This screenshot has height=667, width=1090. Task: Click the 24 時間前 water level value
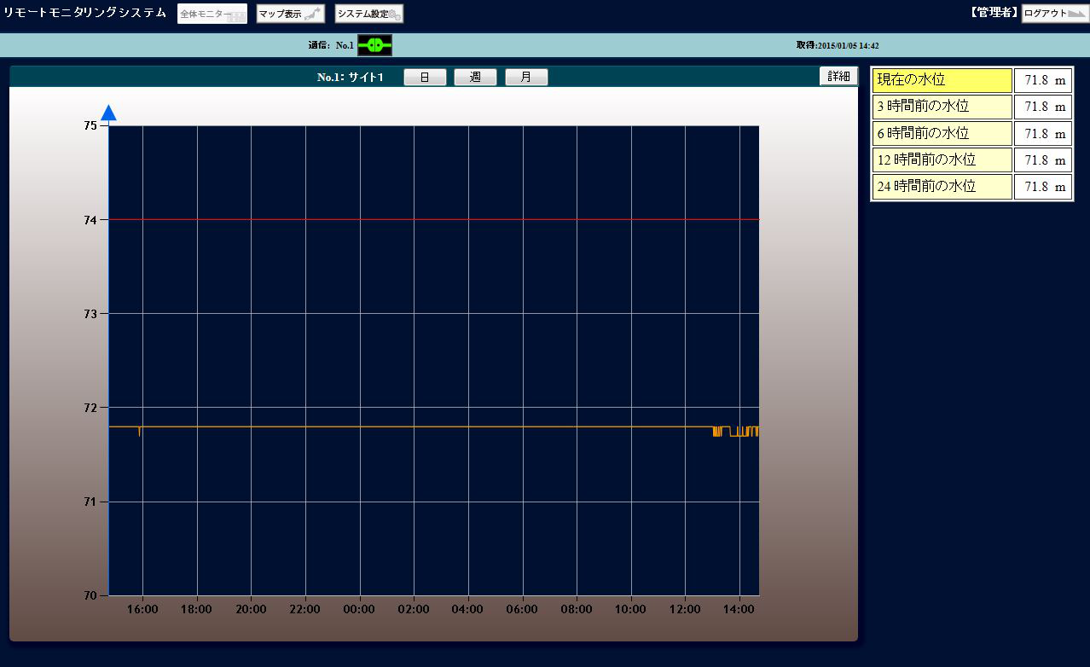pyautogui.click(x=1043, y=186)
